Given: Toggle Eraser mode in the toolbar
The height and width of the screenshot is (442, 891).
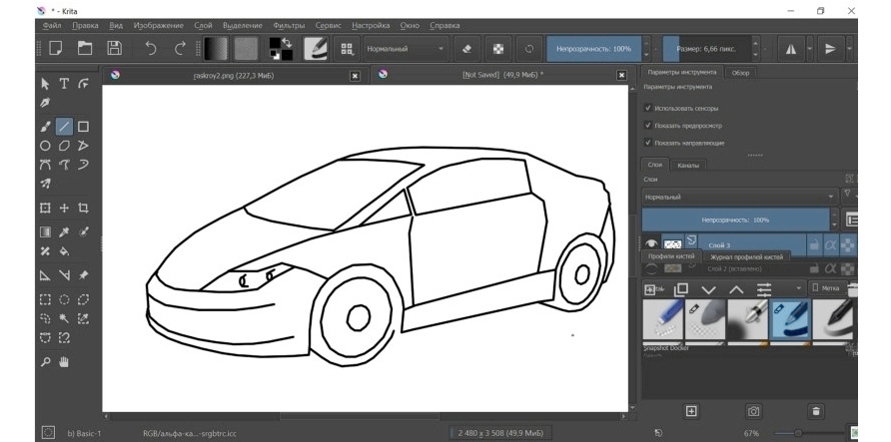Looking at the screenshot, I should pos(466,48).
